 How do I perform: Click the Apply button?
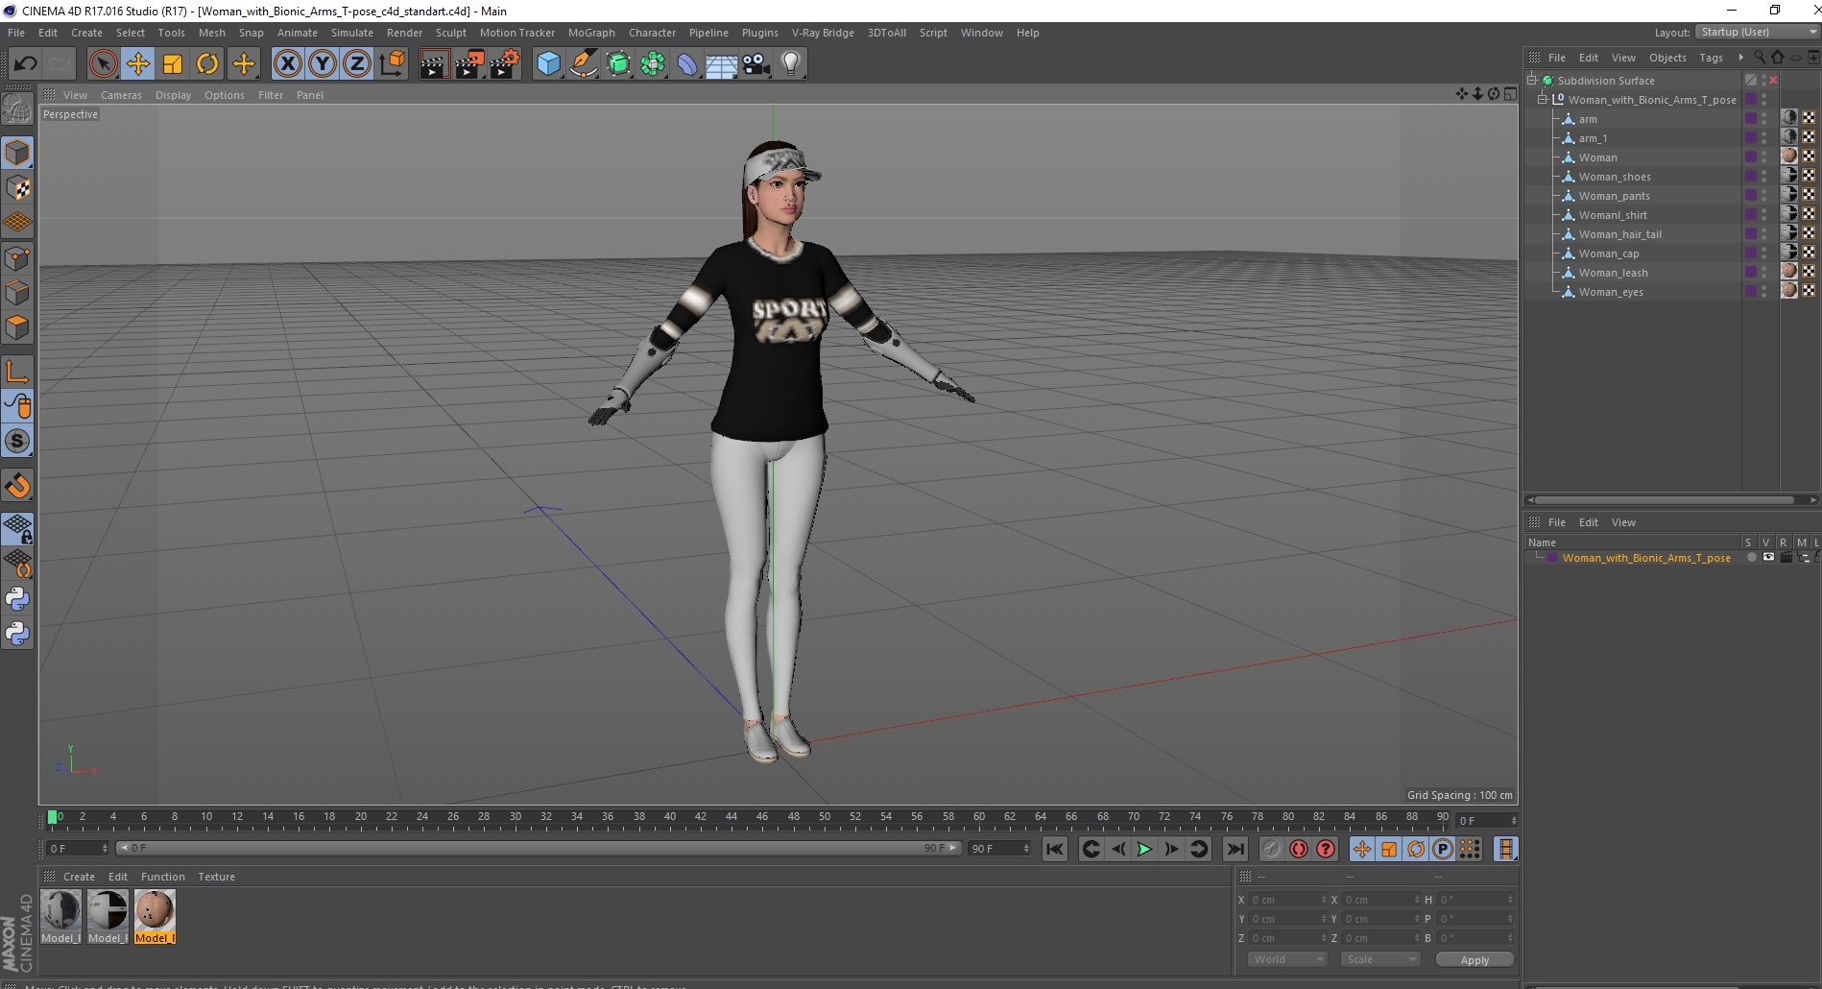[1474, 959]
